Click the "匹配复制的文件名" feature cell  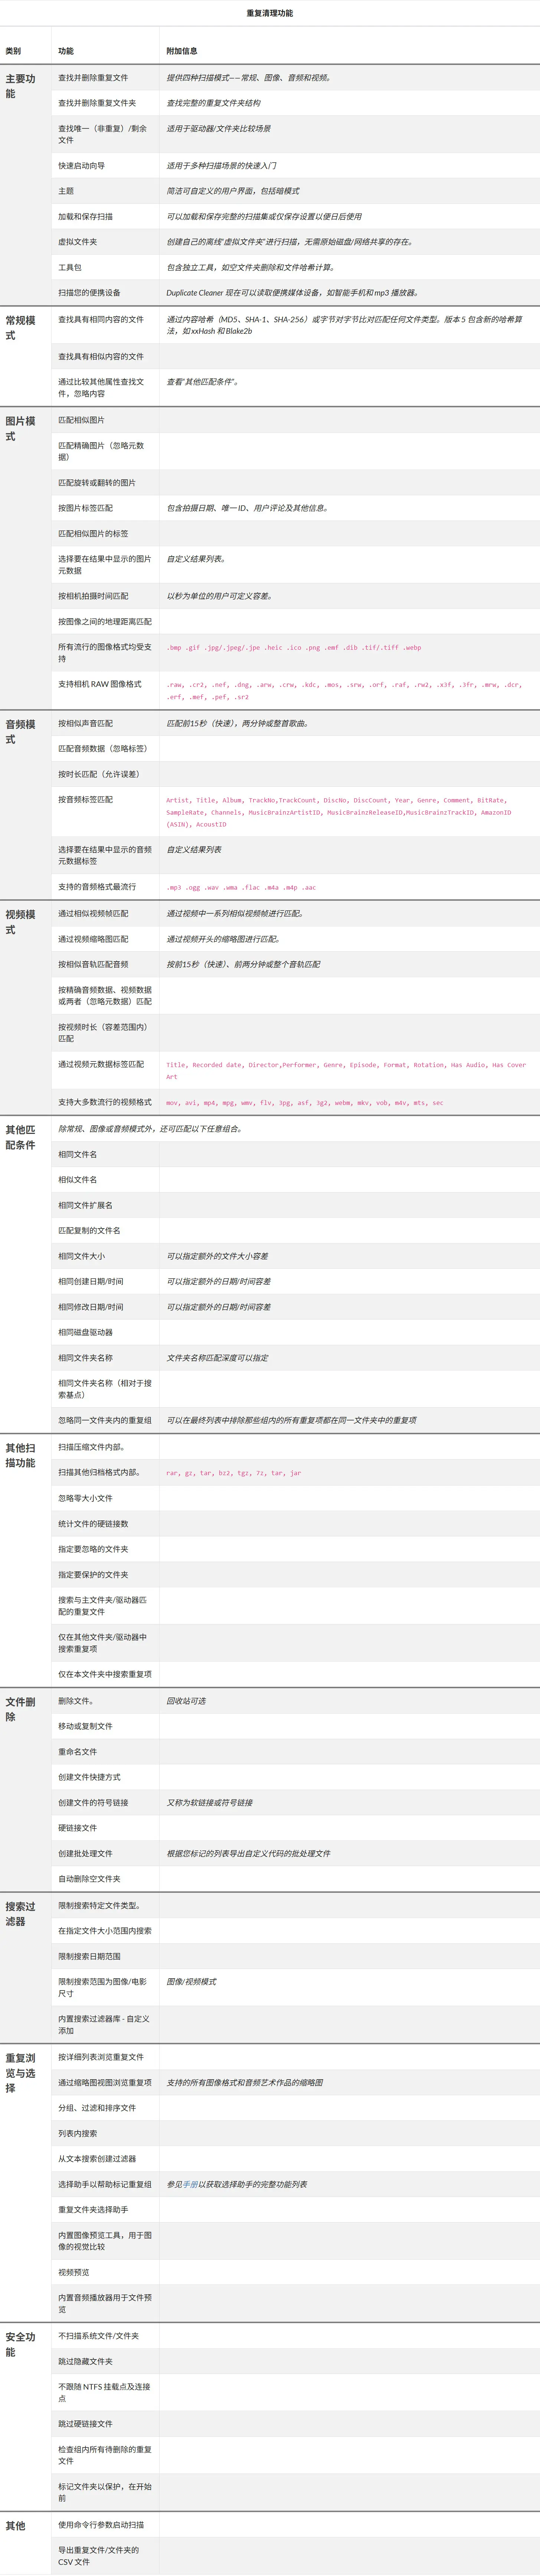(x=105, y=1231)
